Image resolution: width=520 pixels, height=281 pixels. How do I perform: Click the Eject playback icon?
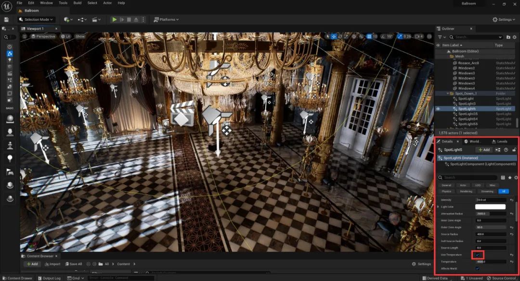tap(137, 20)
